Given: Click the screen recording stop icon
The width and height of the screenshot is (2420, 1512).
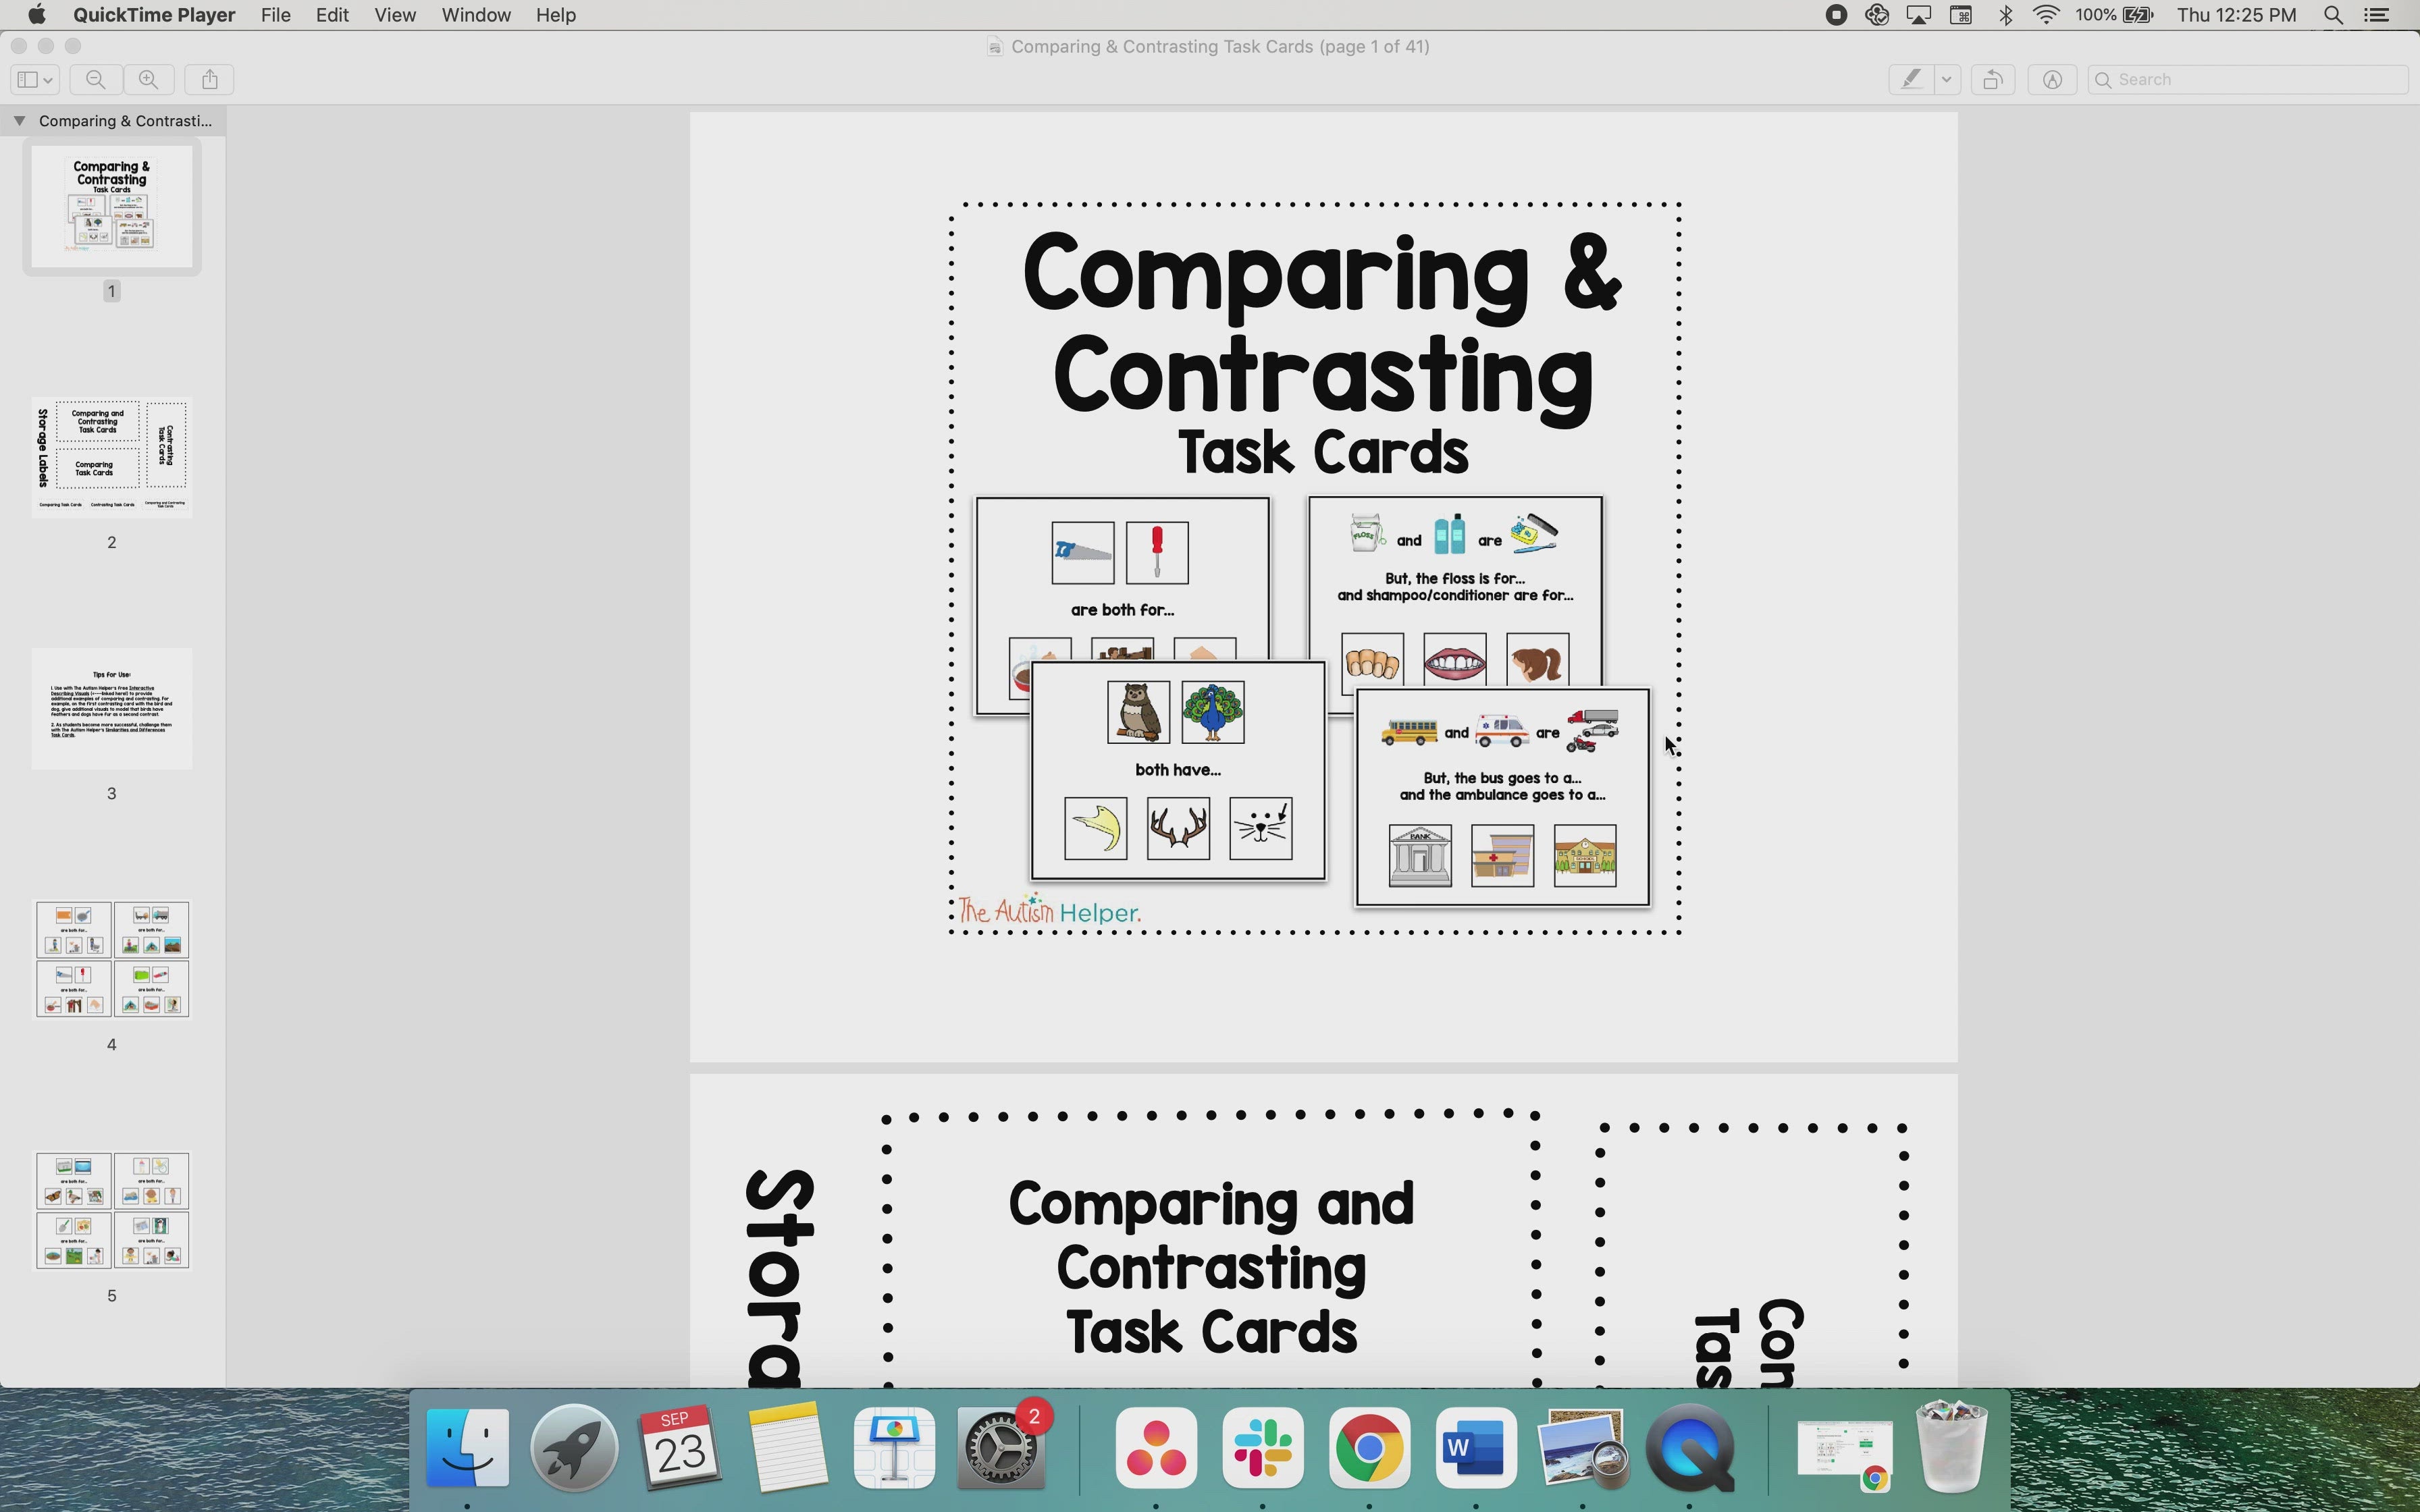Looking at the screenshot, I should (x=1835, y=15).
